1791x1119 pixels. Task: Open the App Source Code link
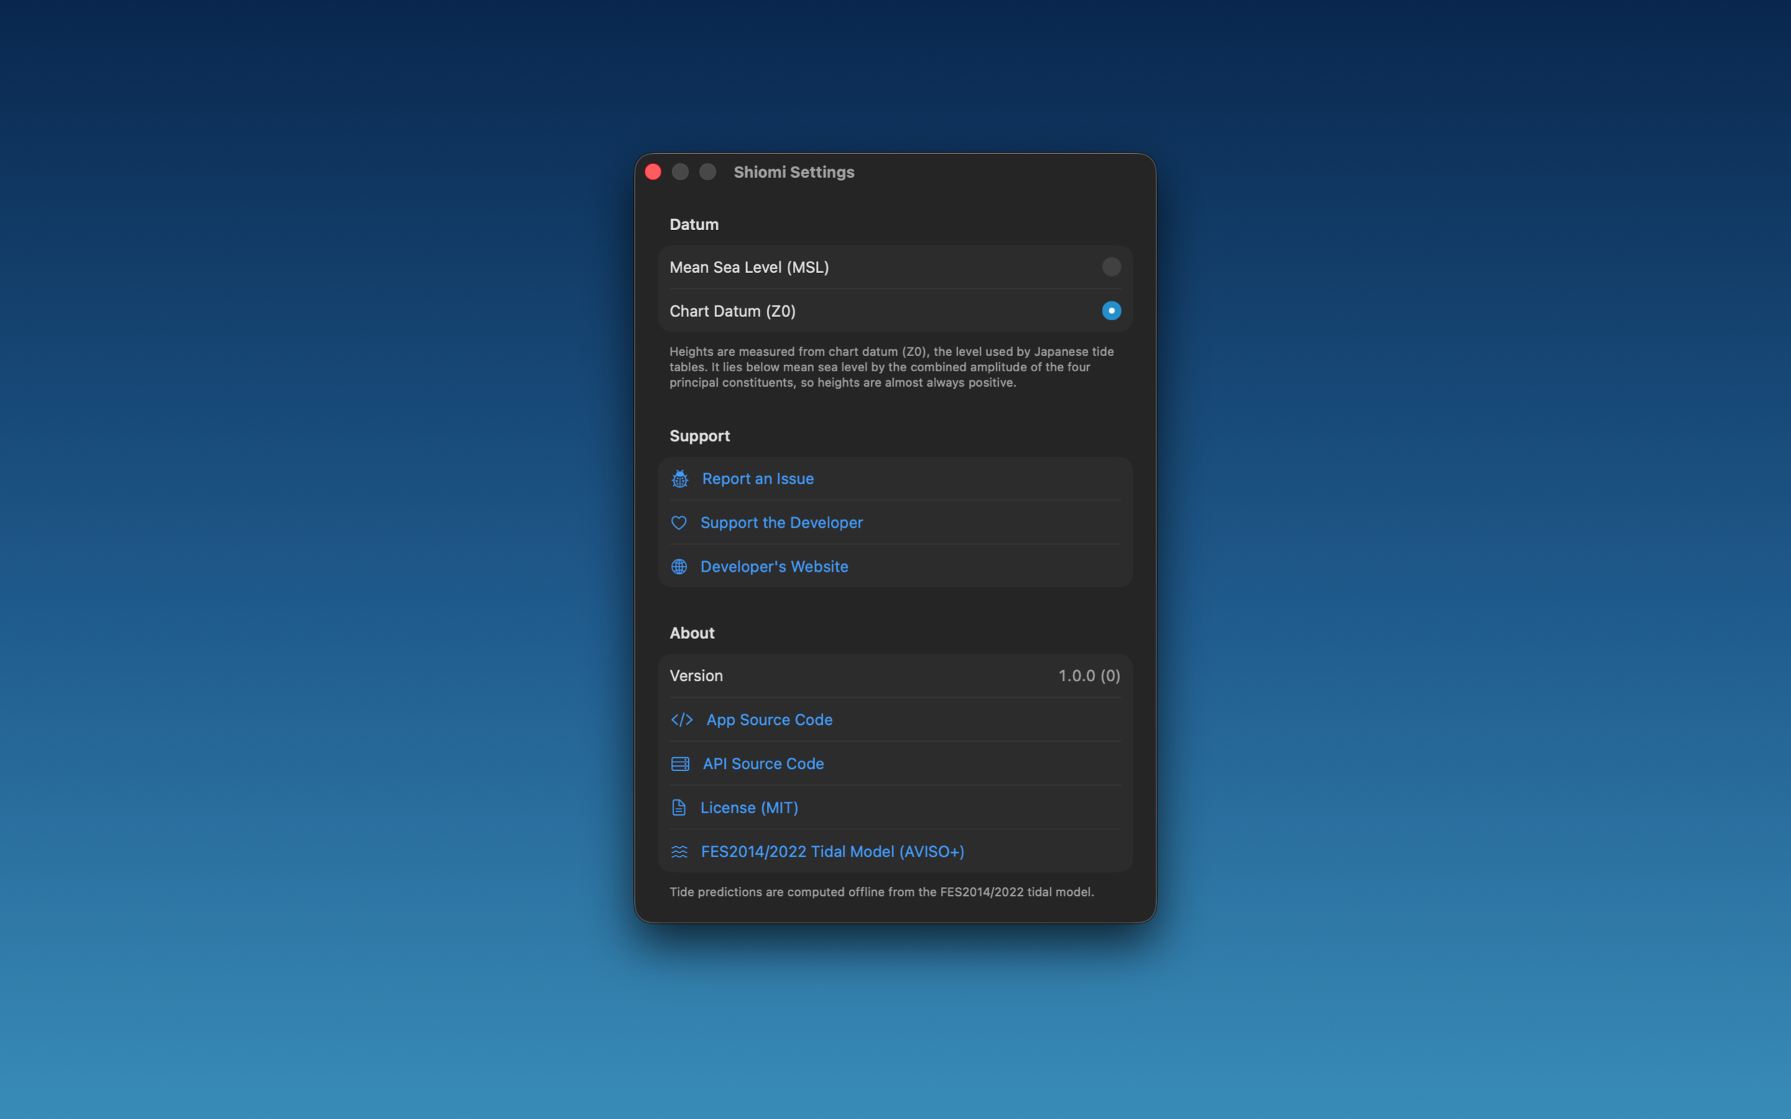[x=770, y=719]
